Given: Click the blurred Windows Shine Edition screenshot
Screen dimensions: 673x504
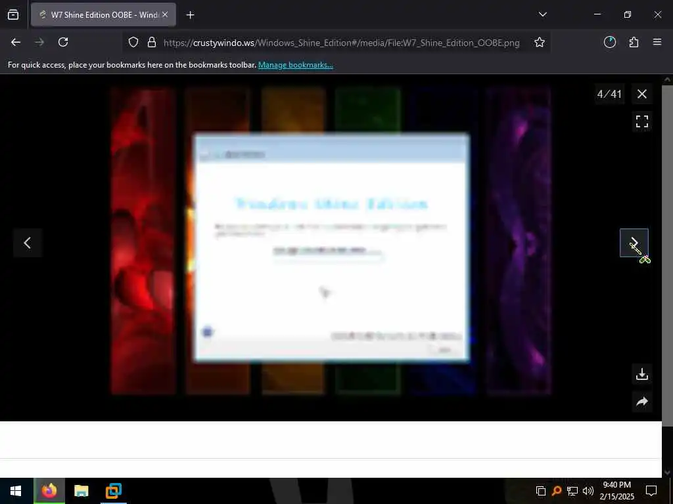Looking at the screenshot, I should point(331,241).
